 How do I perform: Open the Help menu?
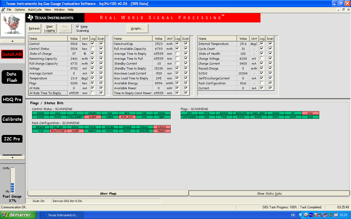(71, 10)
